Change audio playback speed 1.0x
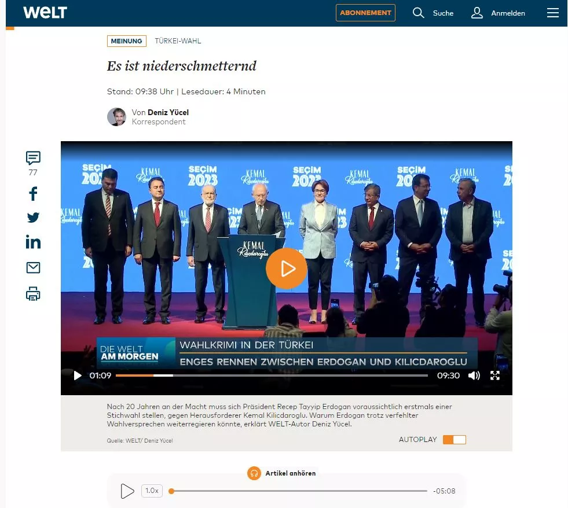 (x=152, y=491)
